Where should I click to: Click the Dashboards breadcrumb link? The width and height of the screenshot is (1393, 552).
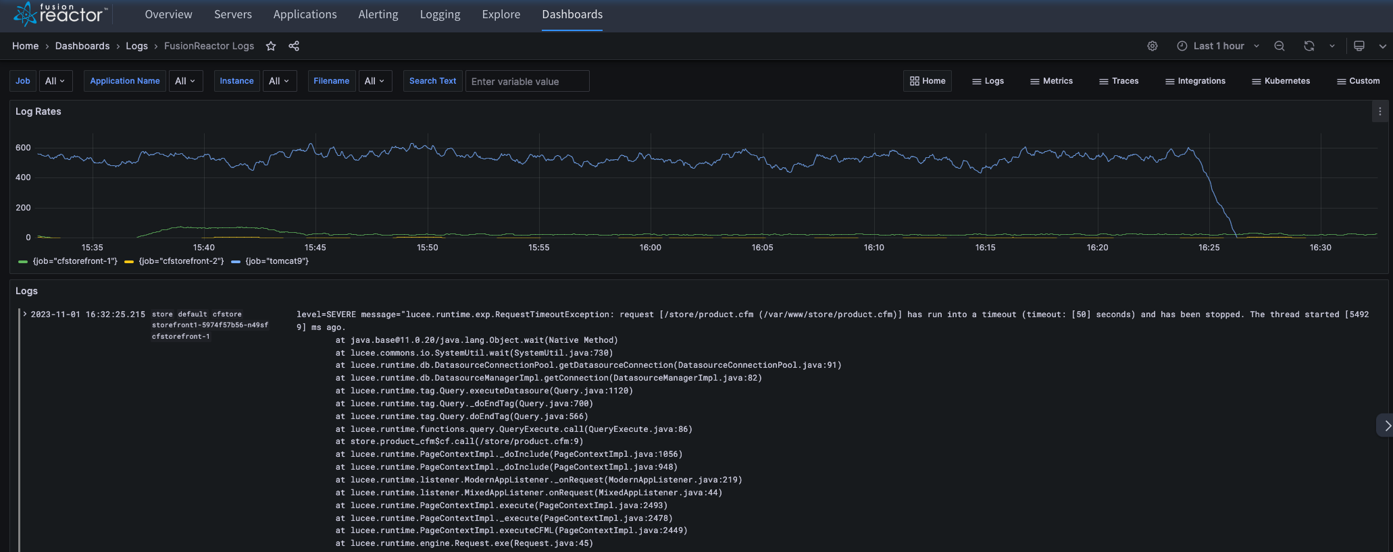tap(82, 46)
